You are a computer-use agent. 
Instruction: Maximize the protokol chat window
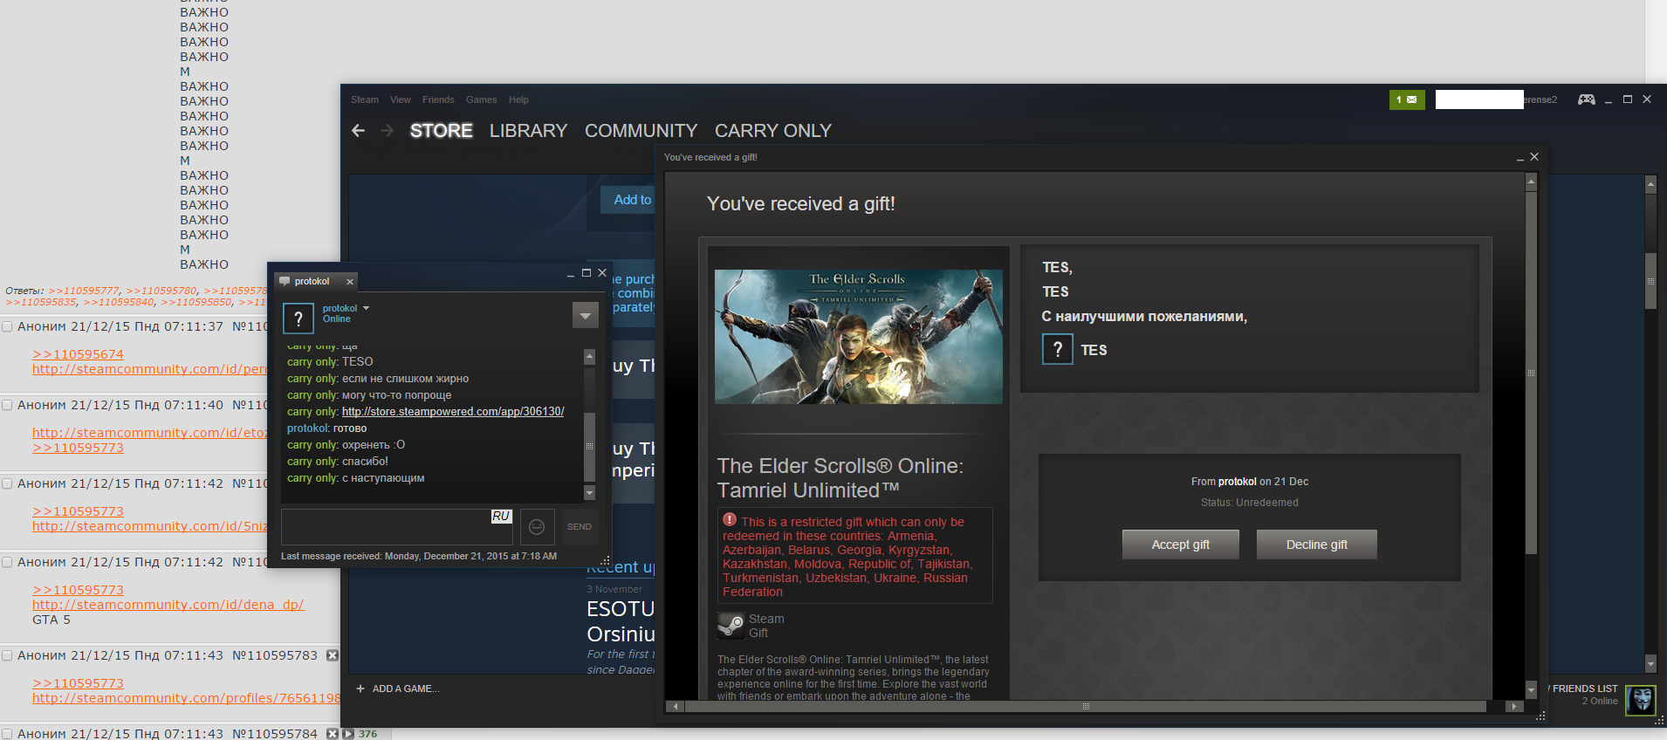tap(587, 273)
